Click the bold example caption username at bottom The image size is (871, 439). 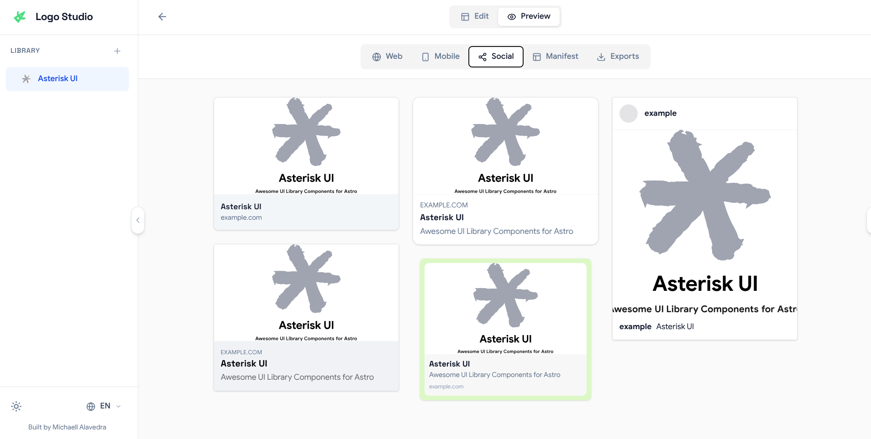[x=635, y=326]
